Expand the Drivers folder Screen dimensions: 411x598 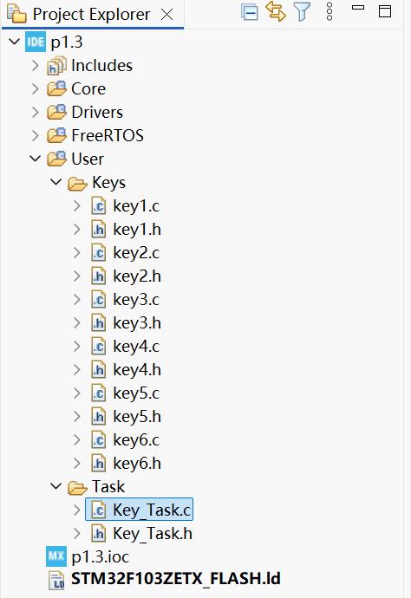click(35, 112)
